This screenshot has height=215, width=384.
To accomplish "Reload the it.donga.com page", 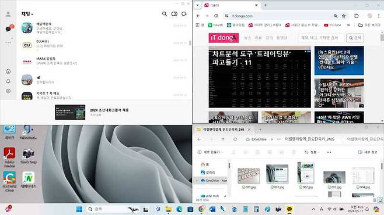I will [216, 16].
